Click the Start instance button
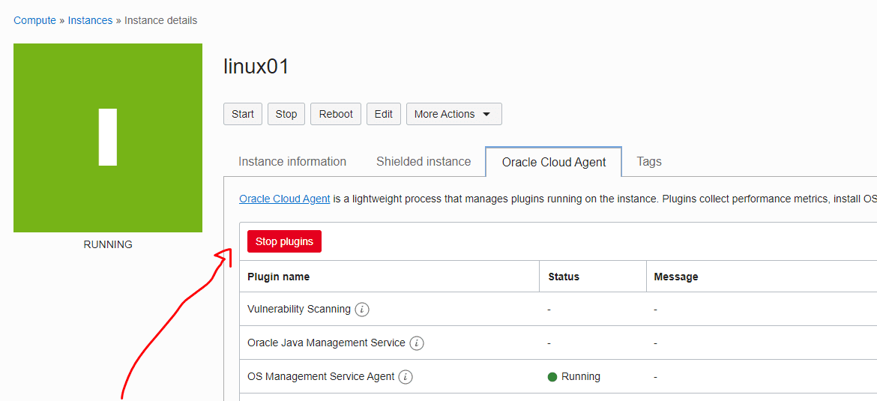The image size is (877, 401). (x=243, y=114)
